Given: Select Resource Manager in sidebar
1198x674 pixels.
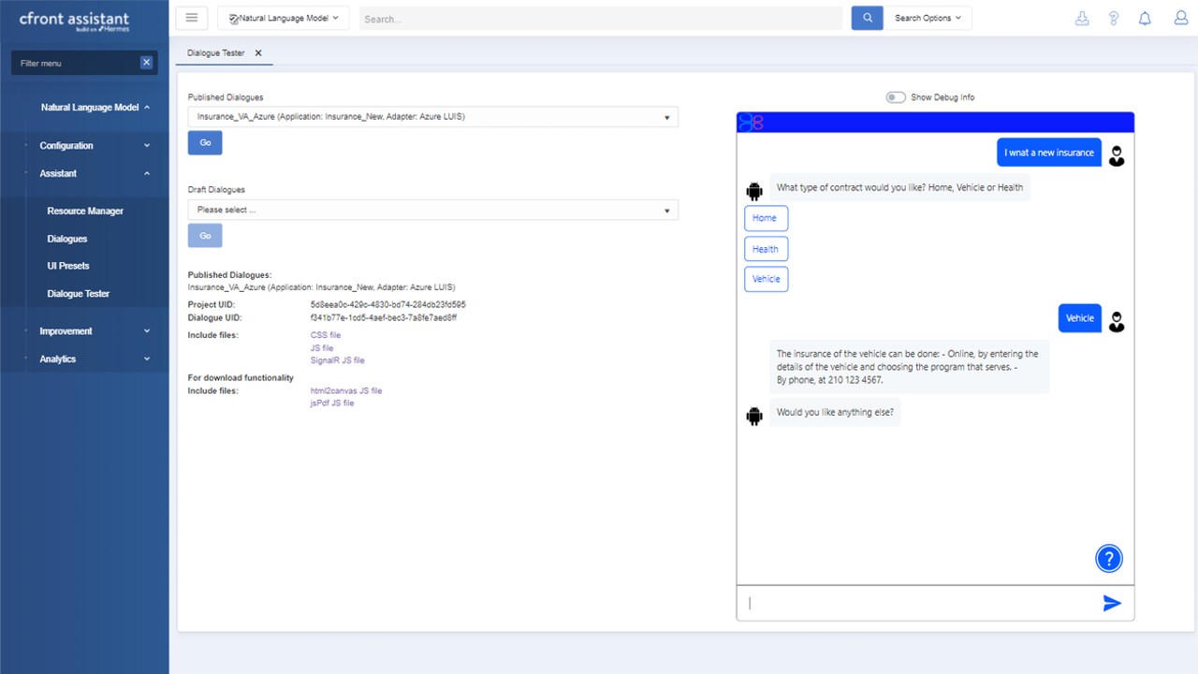Looking at the screenshot, I should (x=85, y=212).
